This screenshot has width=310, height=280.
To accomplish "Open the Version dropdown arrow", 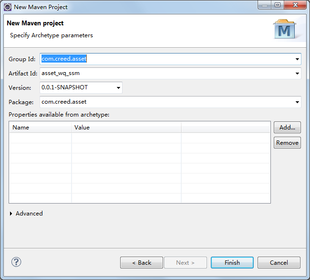I will 118,88.
